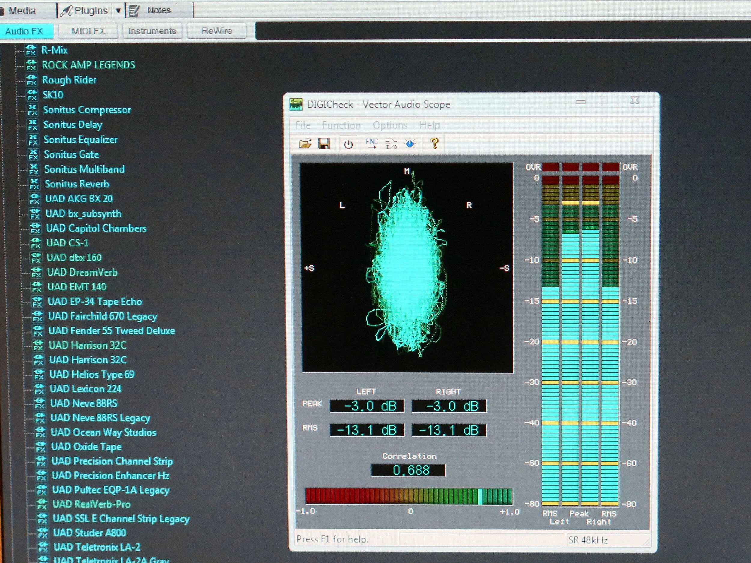
Task: Open the Function menu
Action: pos(341,126)
